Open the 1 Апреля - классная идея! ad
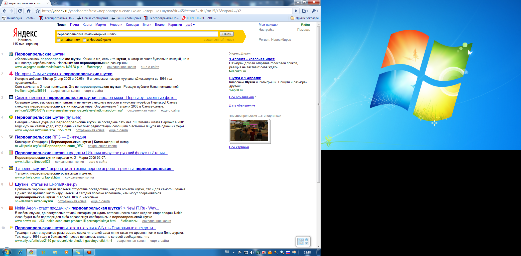The height and width of the screenshot is (256, 521). point(252,59)
